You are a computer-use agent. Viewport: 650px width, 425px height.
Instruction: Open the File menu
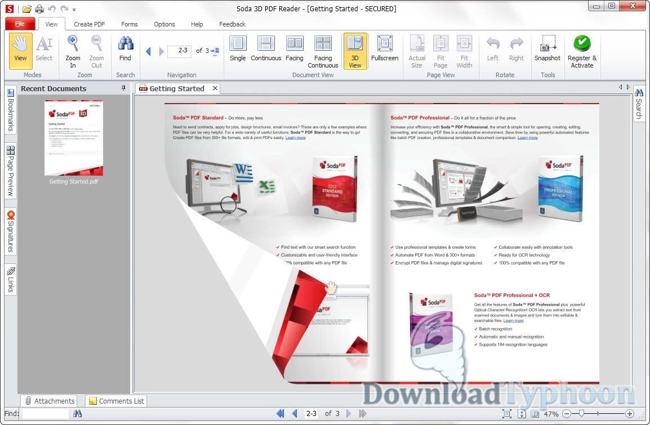[x=20, y=24]
